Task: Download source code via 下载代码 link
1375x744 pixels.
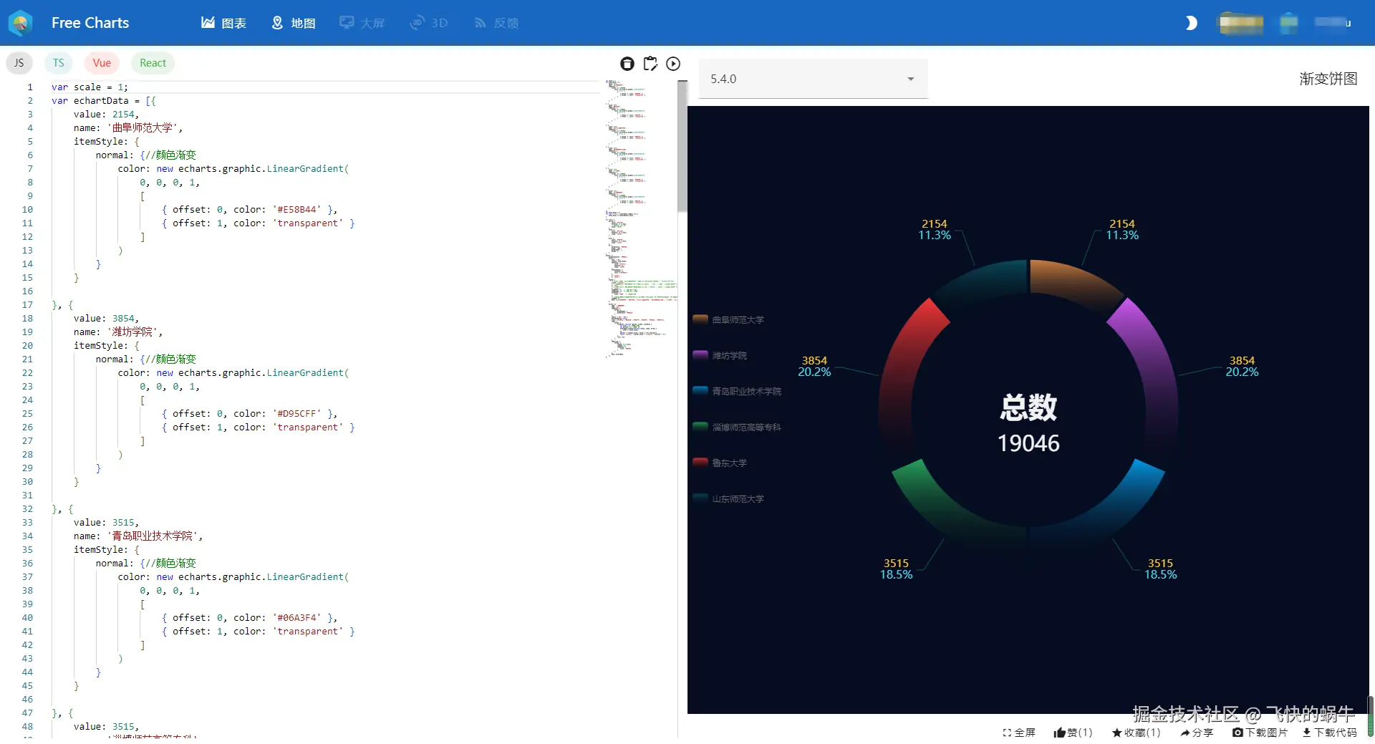Action: click(1328, 733)
